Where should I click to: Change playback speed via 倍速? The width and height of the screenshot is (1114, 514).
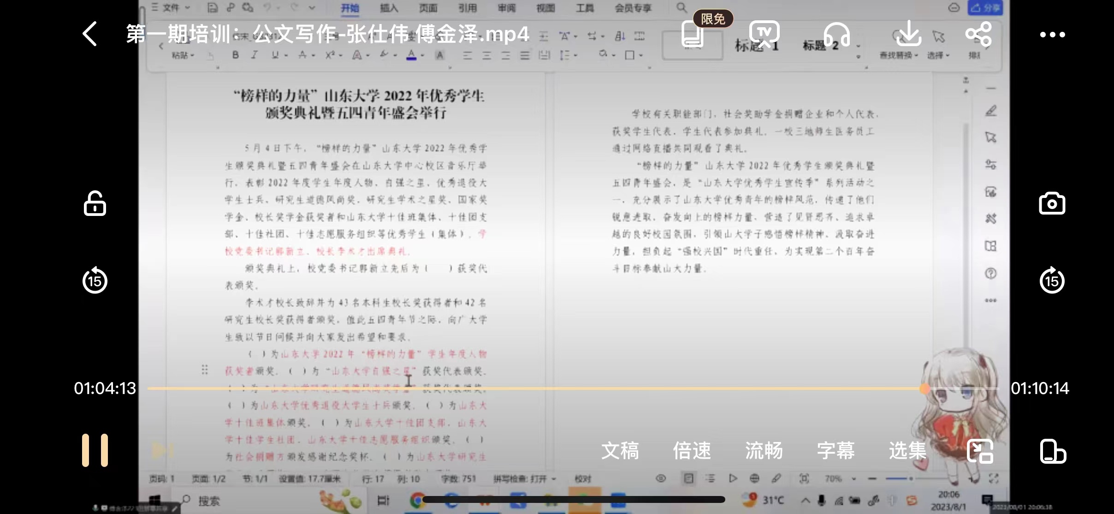coord(692,451)
